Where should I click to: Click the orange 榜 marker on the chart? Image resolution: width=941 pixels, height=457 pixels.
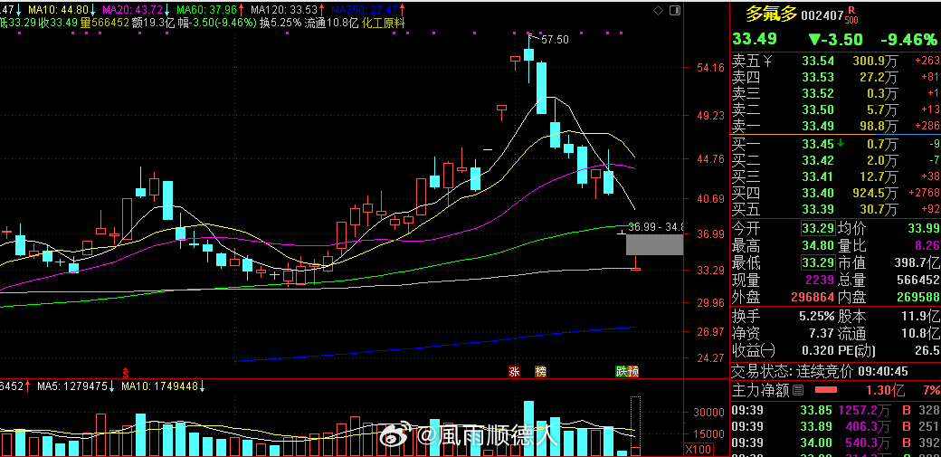tap(541, 372)
